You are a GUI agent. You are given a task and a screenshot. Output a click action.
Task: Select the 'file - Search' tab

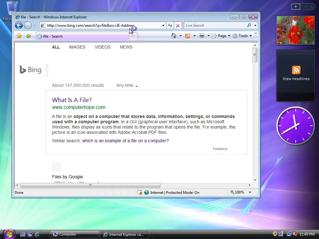[82, 36]
